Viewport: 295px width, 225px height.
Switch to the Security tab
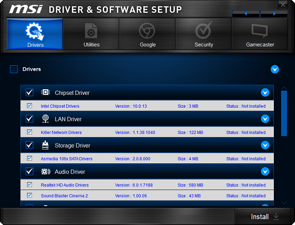(x=204, y=34)
